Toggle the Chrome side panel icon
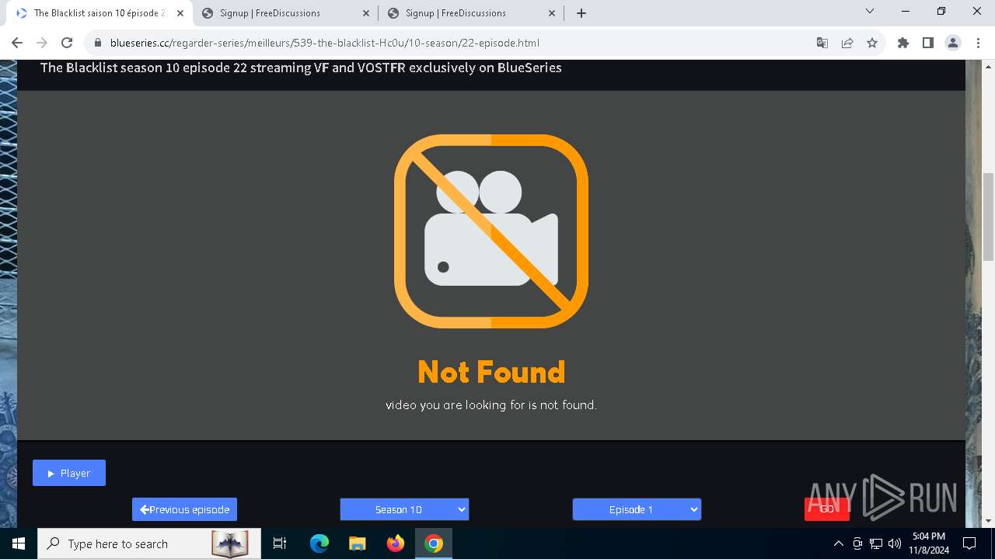Image resolution: width=995 pixels, height=559 pixels. (928, 43)
